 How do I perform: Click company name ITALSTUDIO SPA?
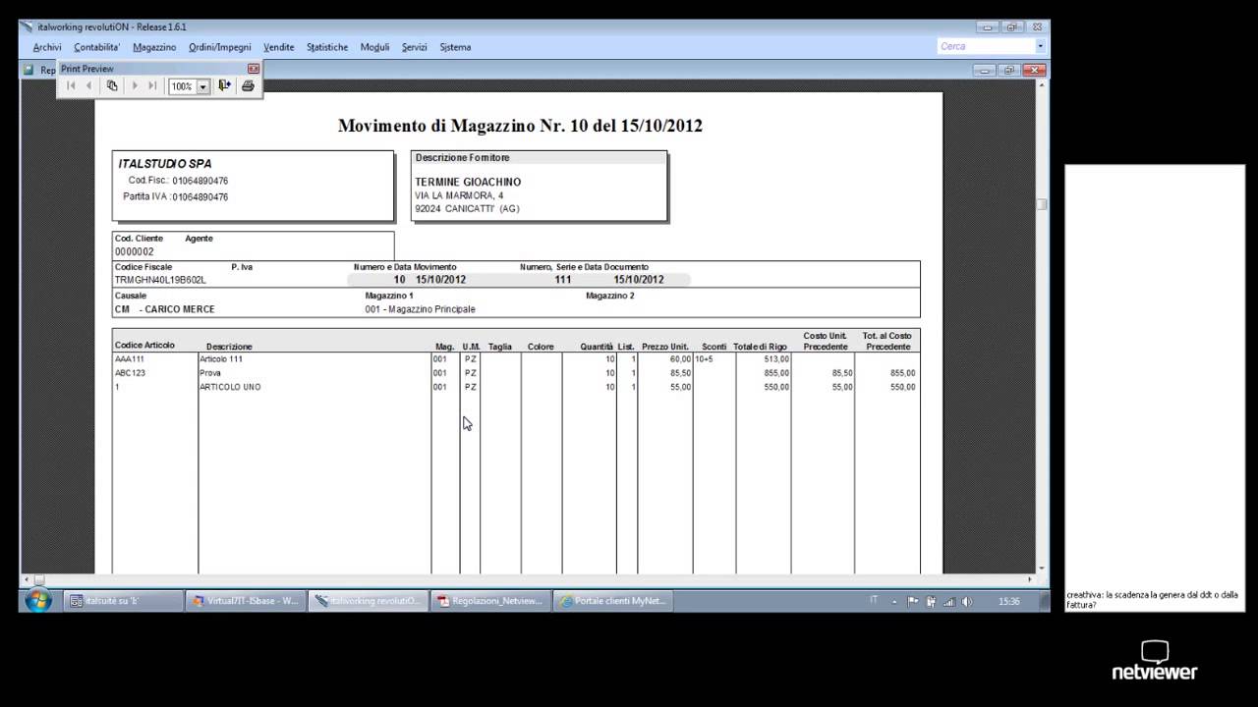click(x=165, y=164)
